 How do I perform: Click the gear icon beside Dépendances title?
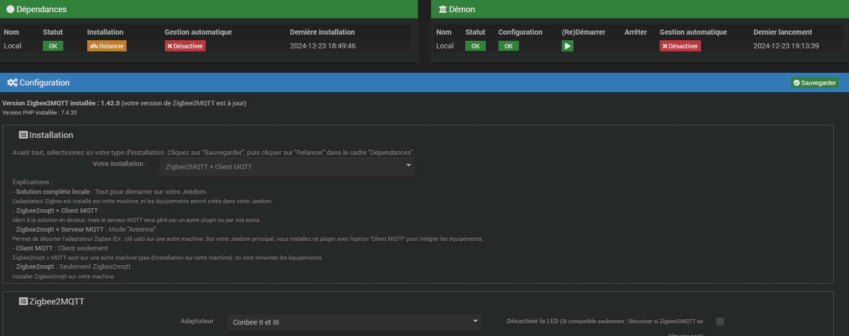(10, 9)
